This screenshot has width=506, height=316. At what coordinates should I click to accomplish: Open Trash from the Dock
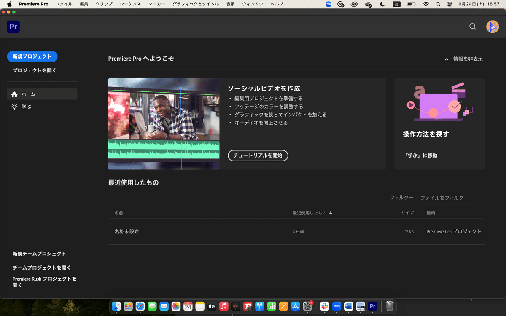tap(390, 306)
